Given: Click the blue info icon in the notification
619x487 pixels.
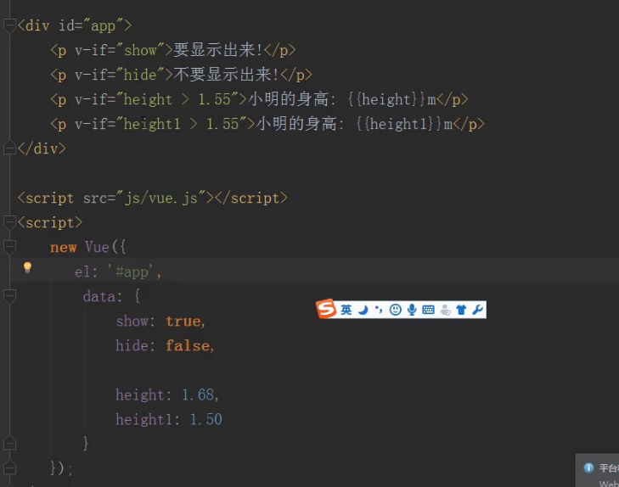Looking at the screenshot, I should [588, 467].
